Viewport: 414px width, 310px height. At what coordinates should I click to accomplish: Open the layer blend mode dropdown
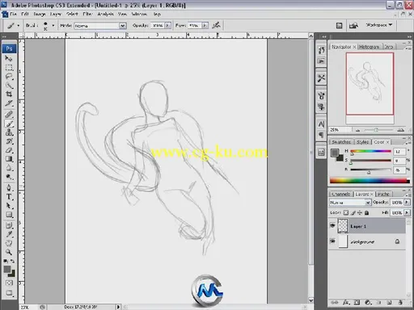[350, 203]
